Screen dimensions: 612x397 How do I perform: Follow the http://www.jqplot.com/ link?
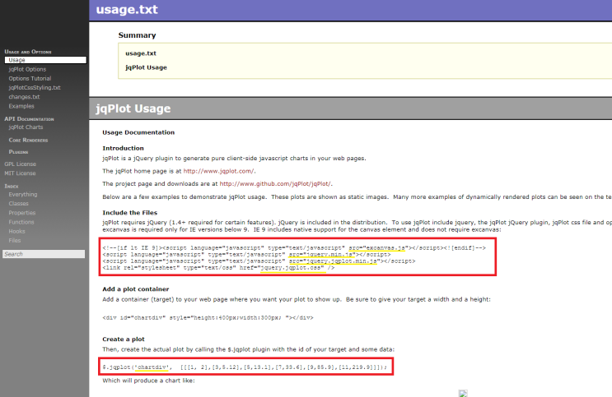[218, 171]
